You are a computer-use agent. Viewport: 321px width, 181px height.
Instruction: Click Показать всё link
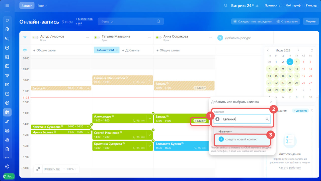[52, 169]
